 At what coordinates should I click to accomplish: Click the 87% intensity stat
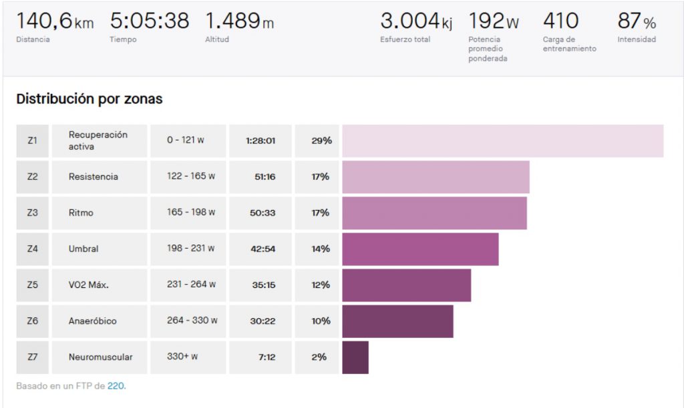click(636, 21)
